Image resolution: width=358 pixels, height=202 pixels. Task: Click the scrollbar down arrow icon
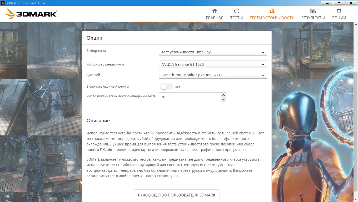356,200
